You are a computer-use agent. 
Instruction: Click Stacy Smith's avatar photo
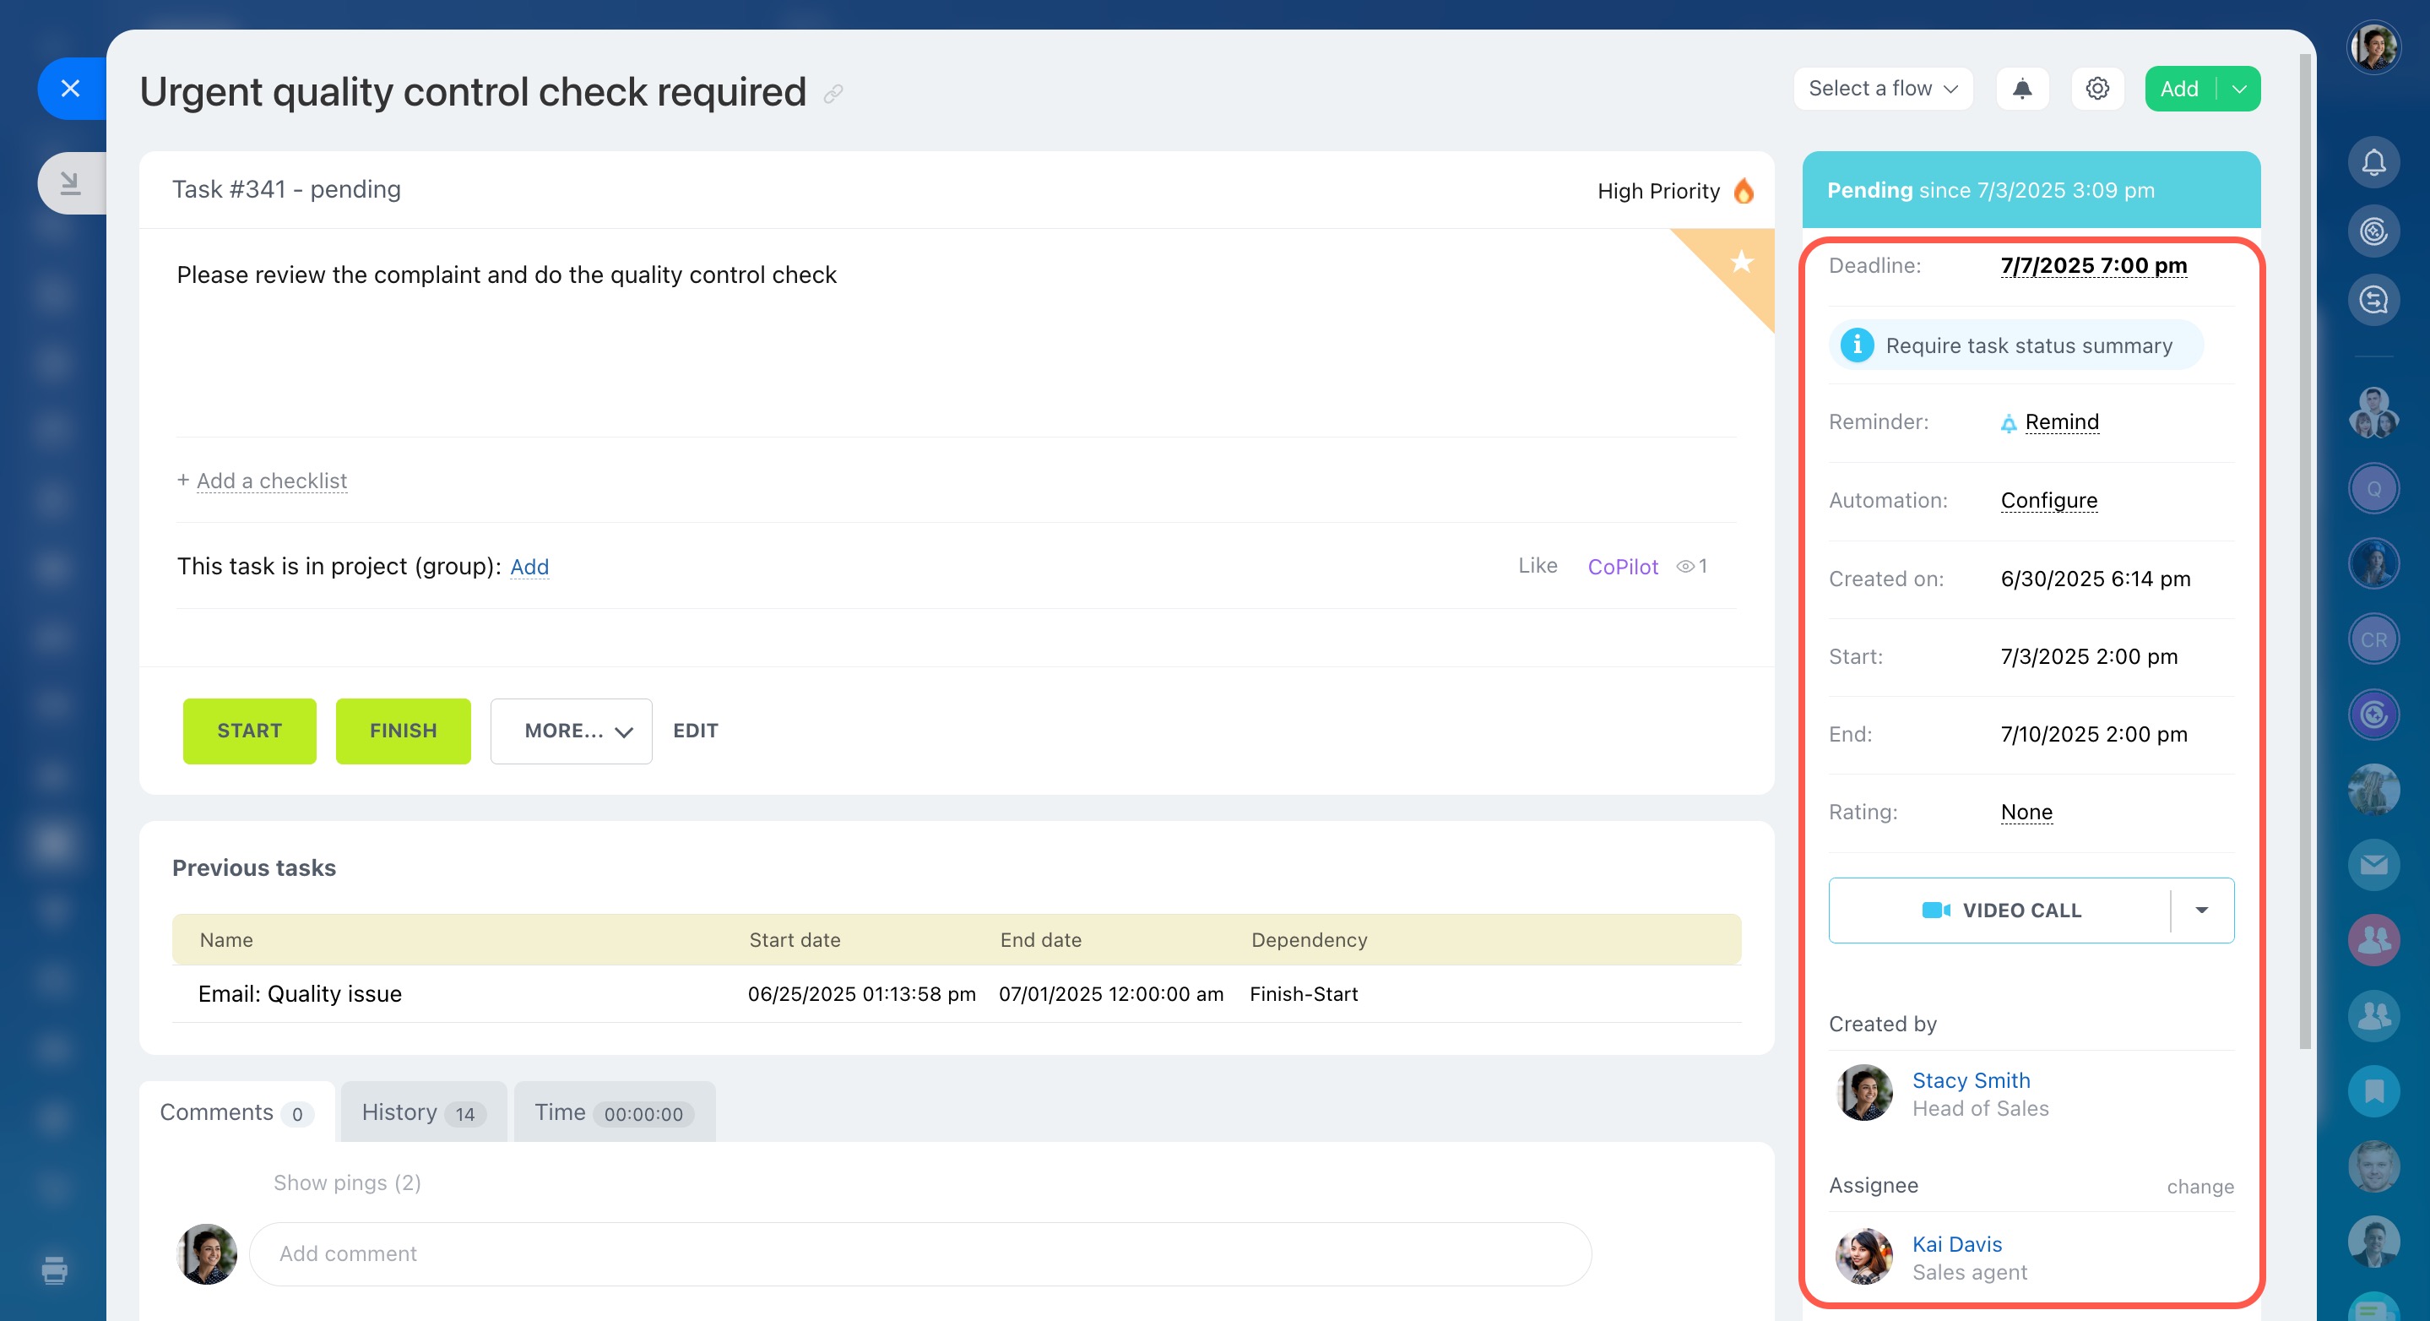(1863, 1093)
